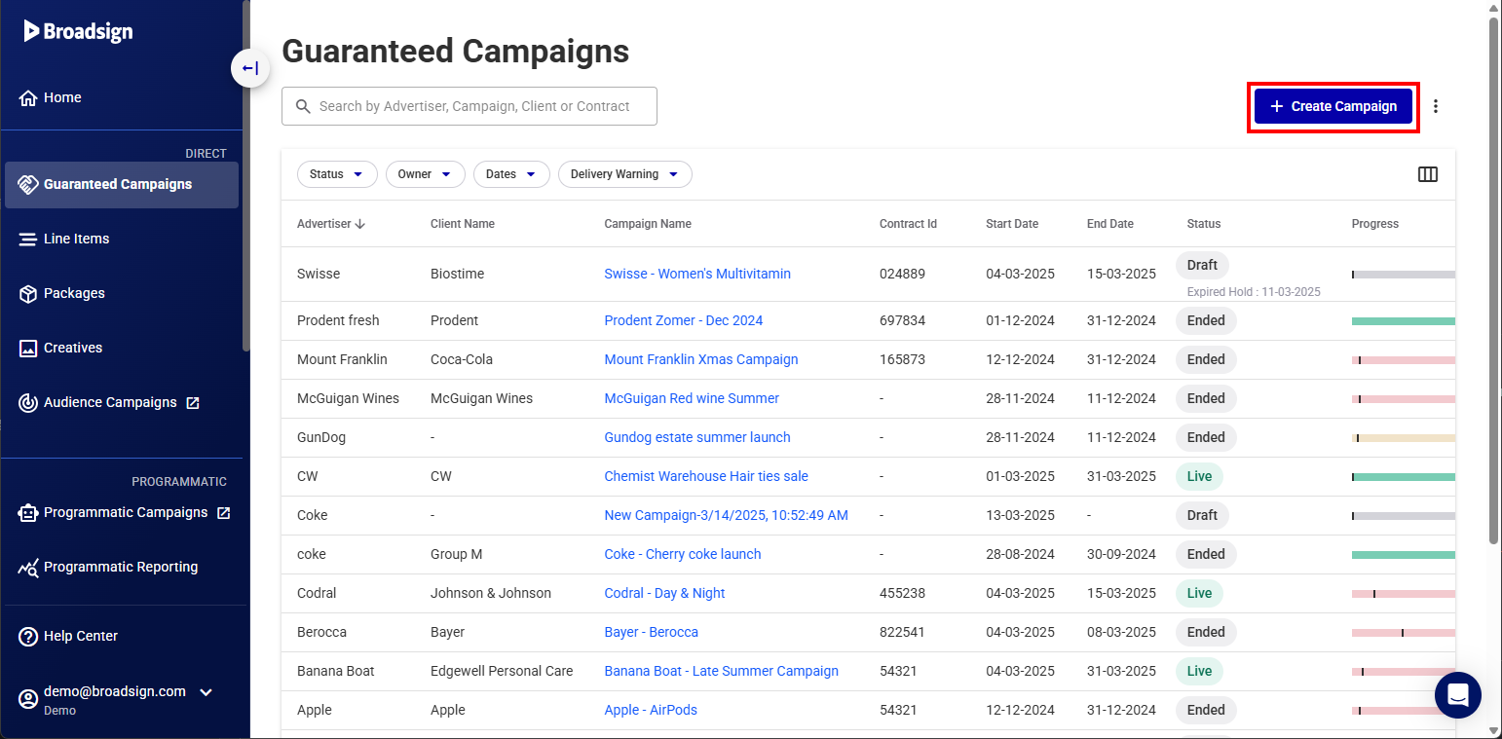Expand the Owner filter dropdown

425,174
